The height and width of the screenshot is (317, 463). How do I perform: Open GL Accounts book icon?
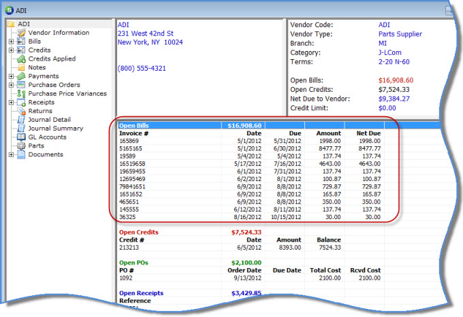coord(21,137)
